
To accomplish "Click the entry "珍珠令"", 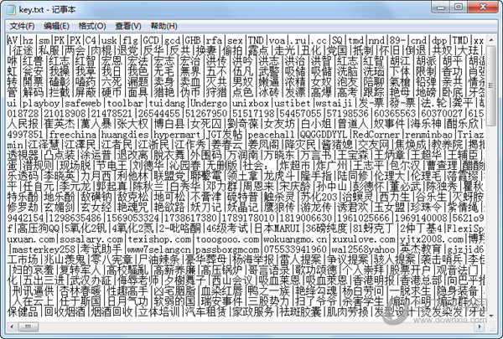I will coord(426,208).
